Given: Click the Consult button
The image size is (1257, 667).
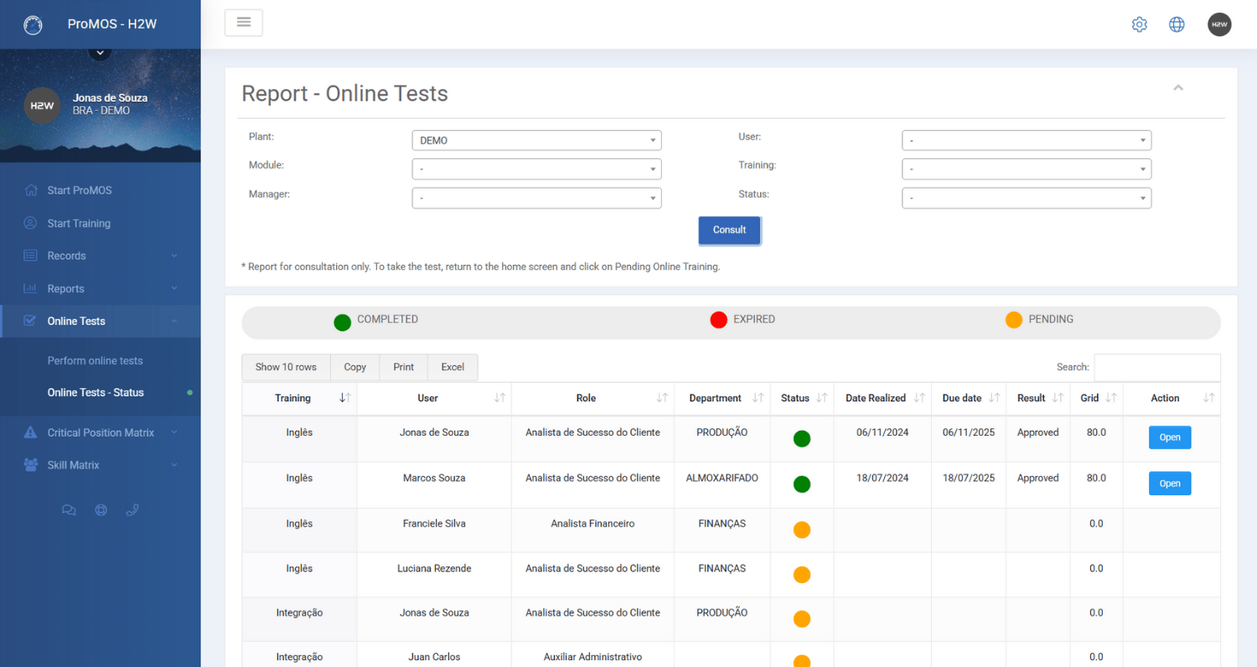Looking at the screenshot, I should (729, 230).
